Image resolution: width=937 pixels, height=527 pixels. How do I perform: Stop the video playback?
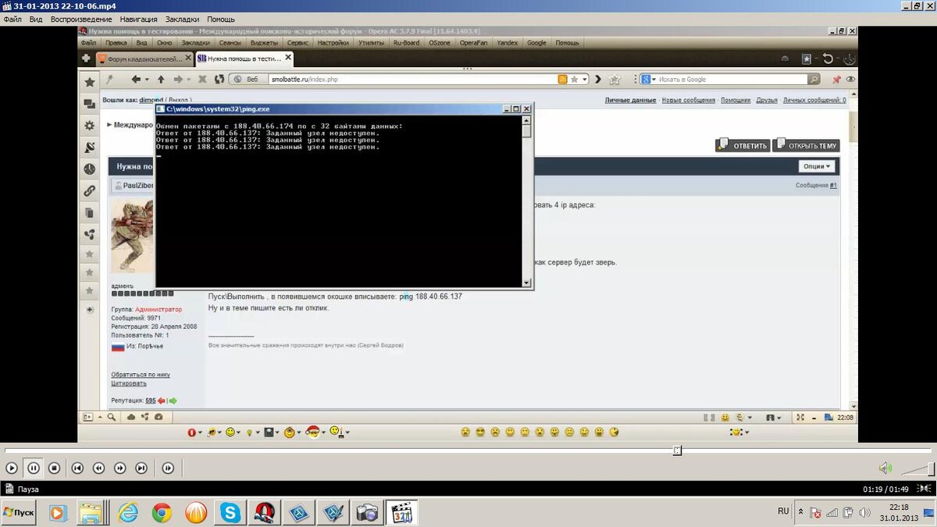click(55, 468)
